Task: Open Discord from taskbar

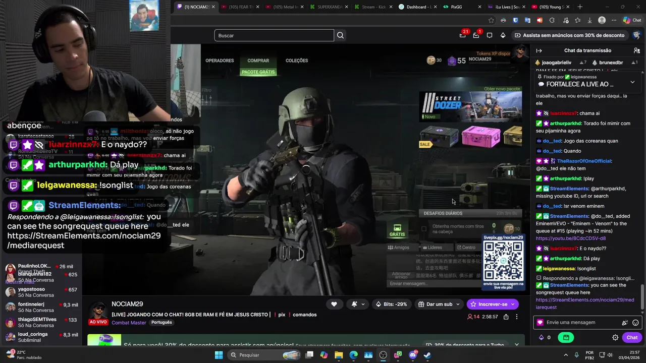Action: pyautogui.click(x=413, y=355)
